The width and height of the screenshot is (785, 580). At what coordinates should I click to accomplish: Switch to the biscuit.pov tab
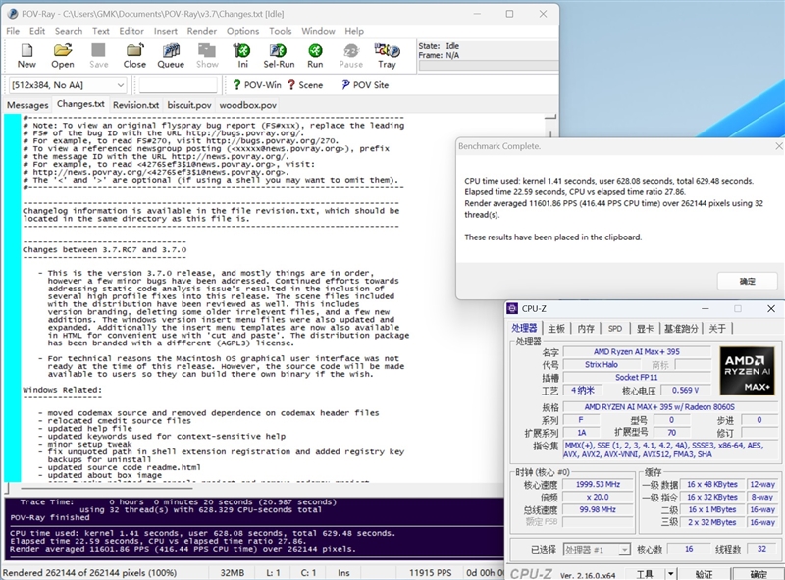click(189, 105)
